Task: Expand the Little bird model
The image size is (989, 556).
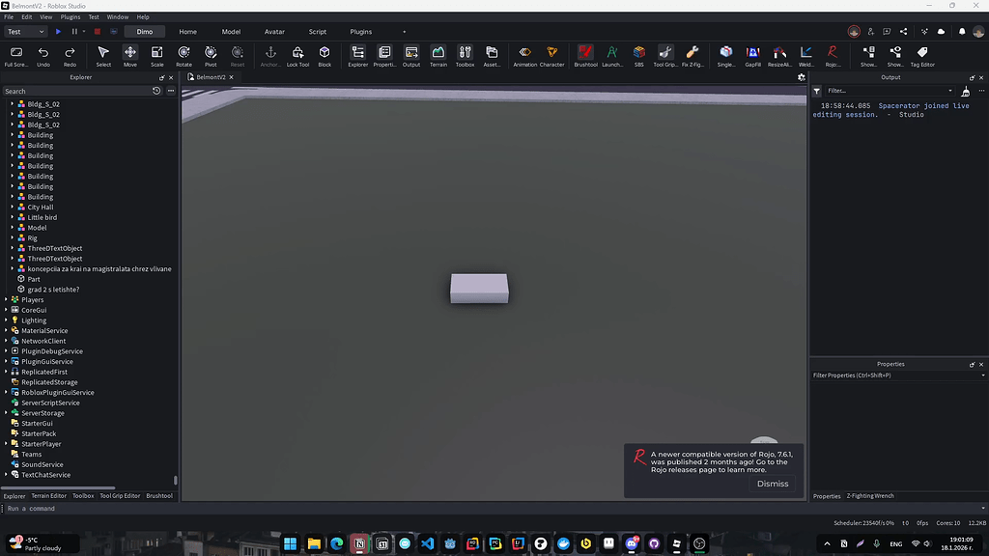Action: pyautogui.click(x=12, y=217)
